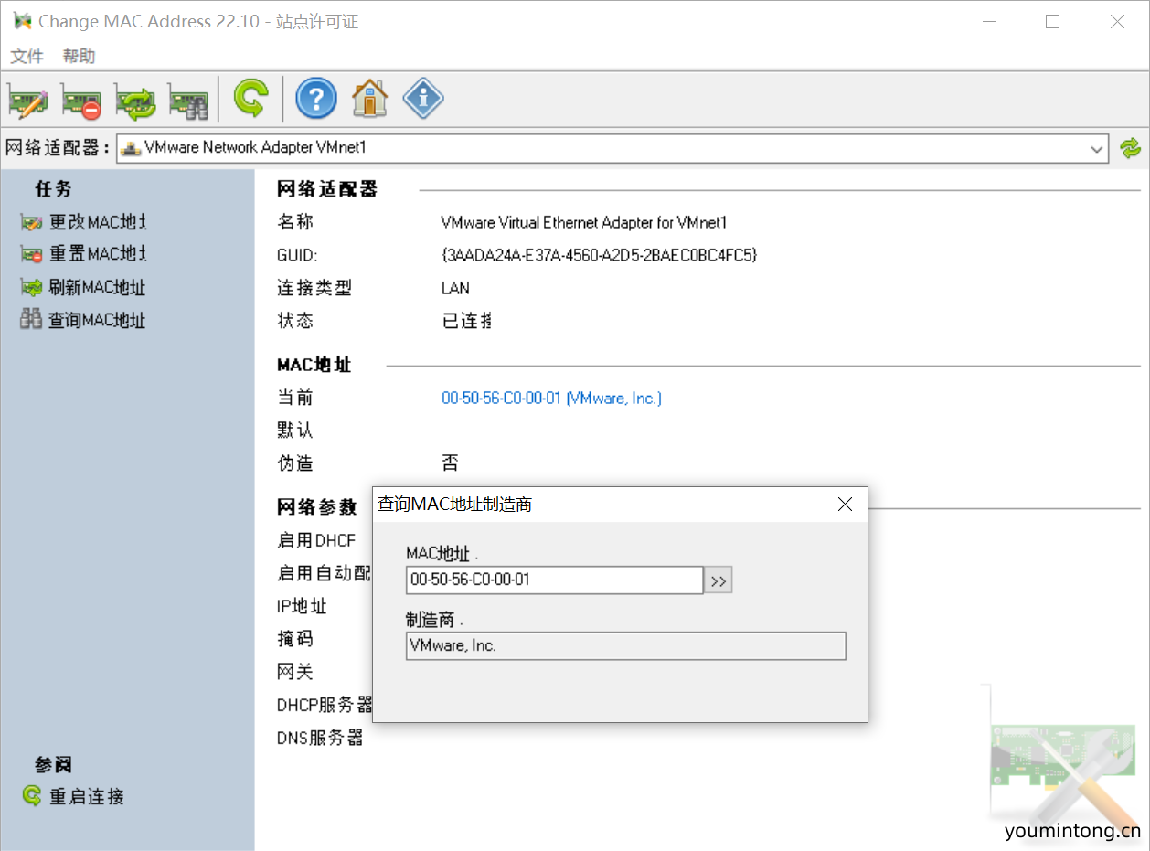Viewport: 1150px width, 851px height.
Task: Click the application icon in the title bar
Action: point(23,21)
